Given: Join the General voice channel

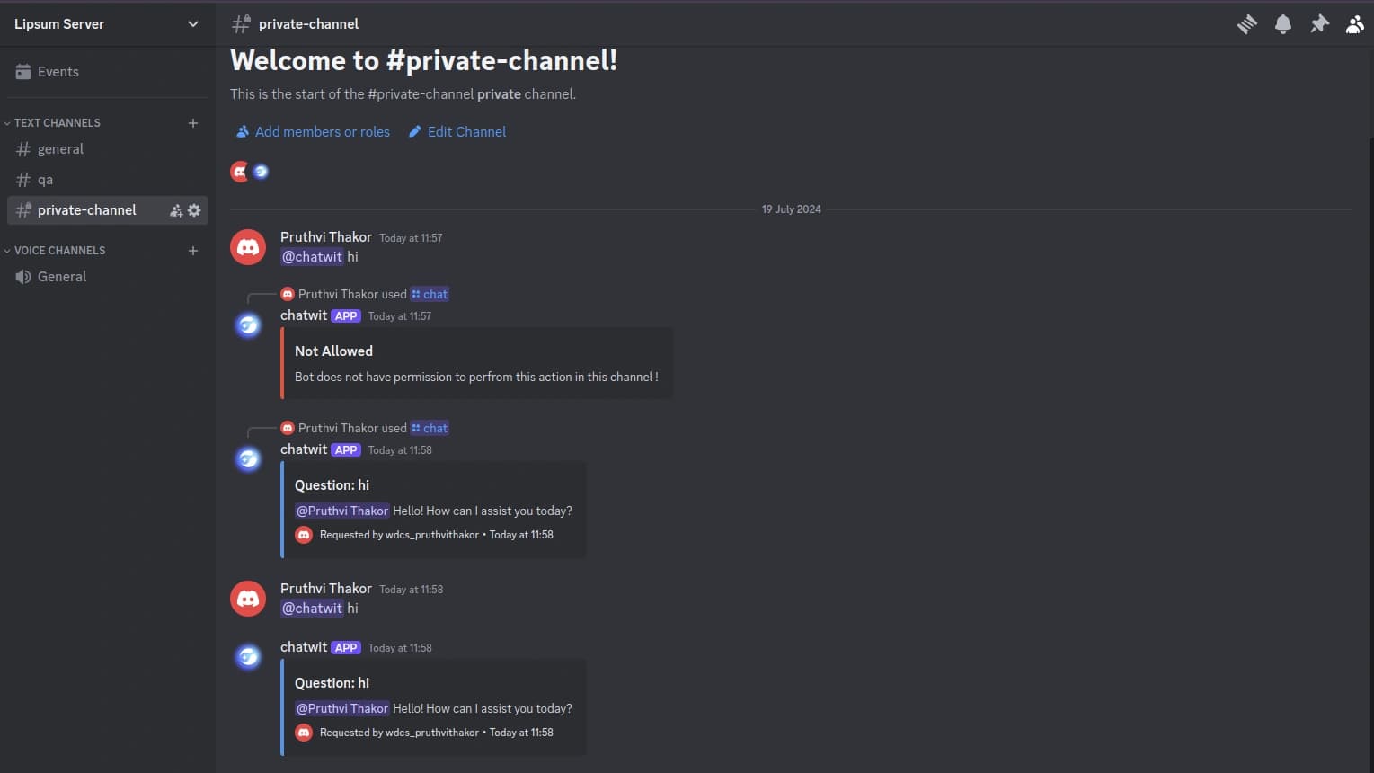Looking at the screenshot, I should coord(108,277).
